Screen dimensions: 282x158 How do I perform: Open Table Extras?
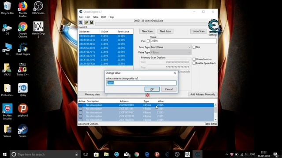tap(211, 124)
